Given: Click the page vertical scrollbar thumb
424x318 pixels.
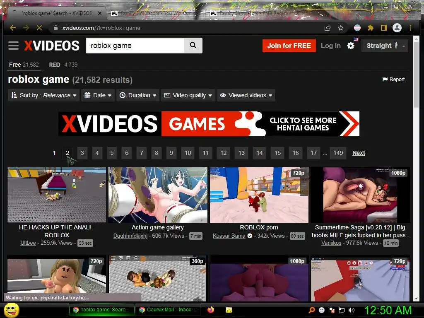Looking at the screenshot, I should (417, 75).
